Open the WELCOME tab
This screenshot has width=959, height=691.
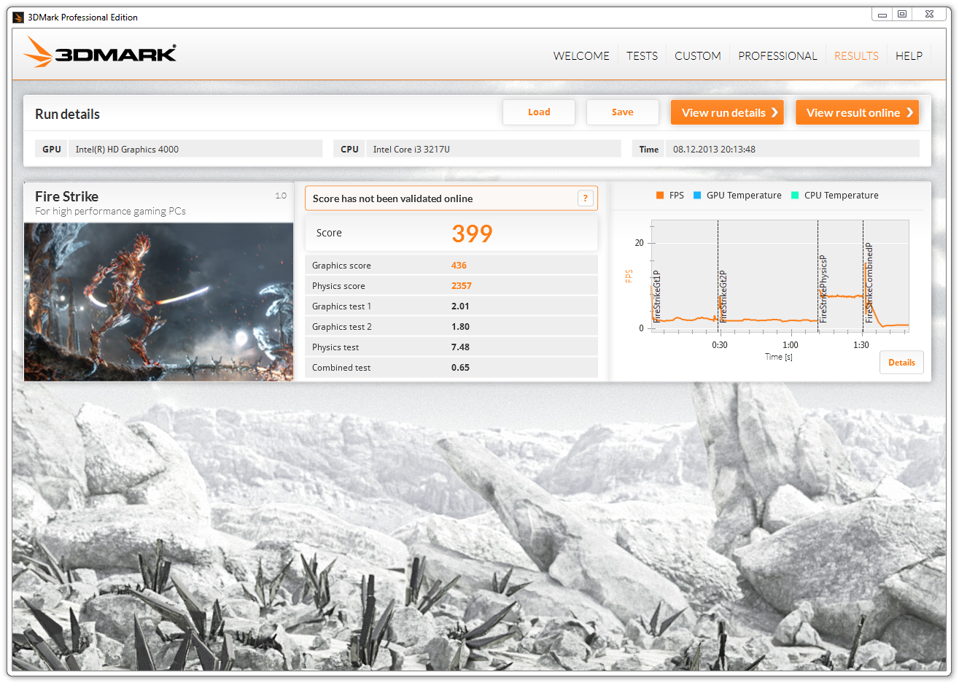[x=581, y=55]
